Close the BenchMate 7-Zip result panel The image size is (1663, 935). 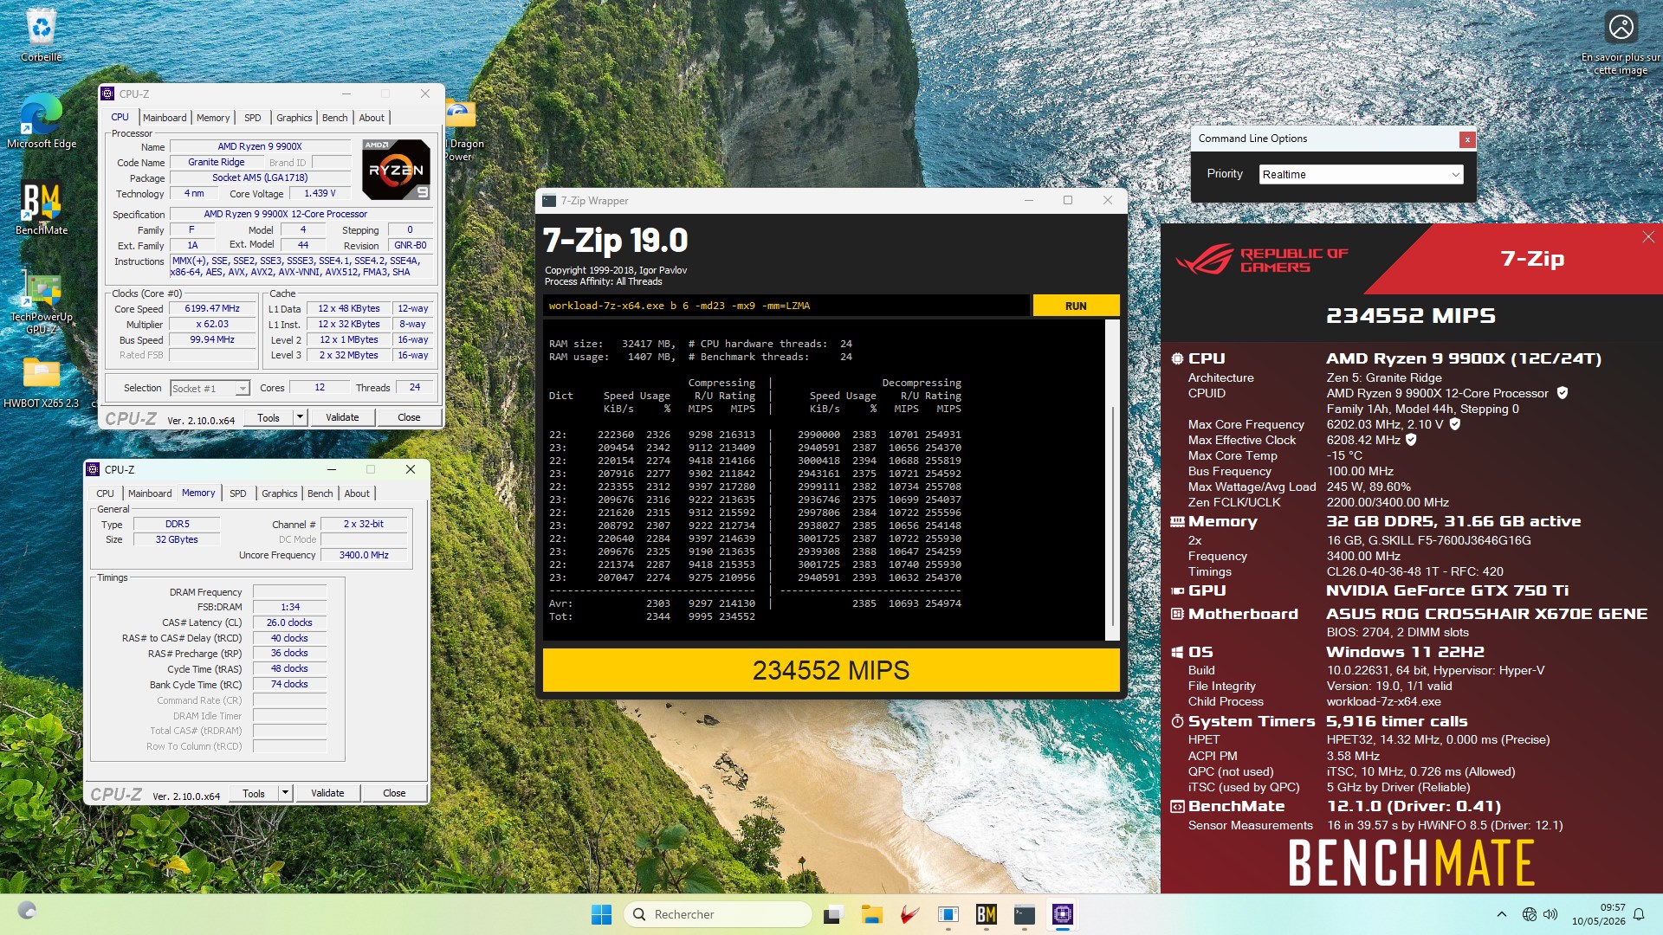point(1648,237)
